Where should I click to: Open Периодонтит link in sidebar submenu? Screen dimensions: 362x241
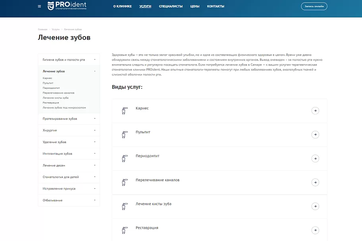point(51,88)
